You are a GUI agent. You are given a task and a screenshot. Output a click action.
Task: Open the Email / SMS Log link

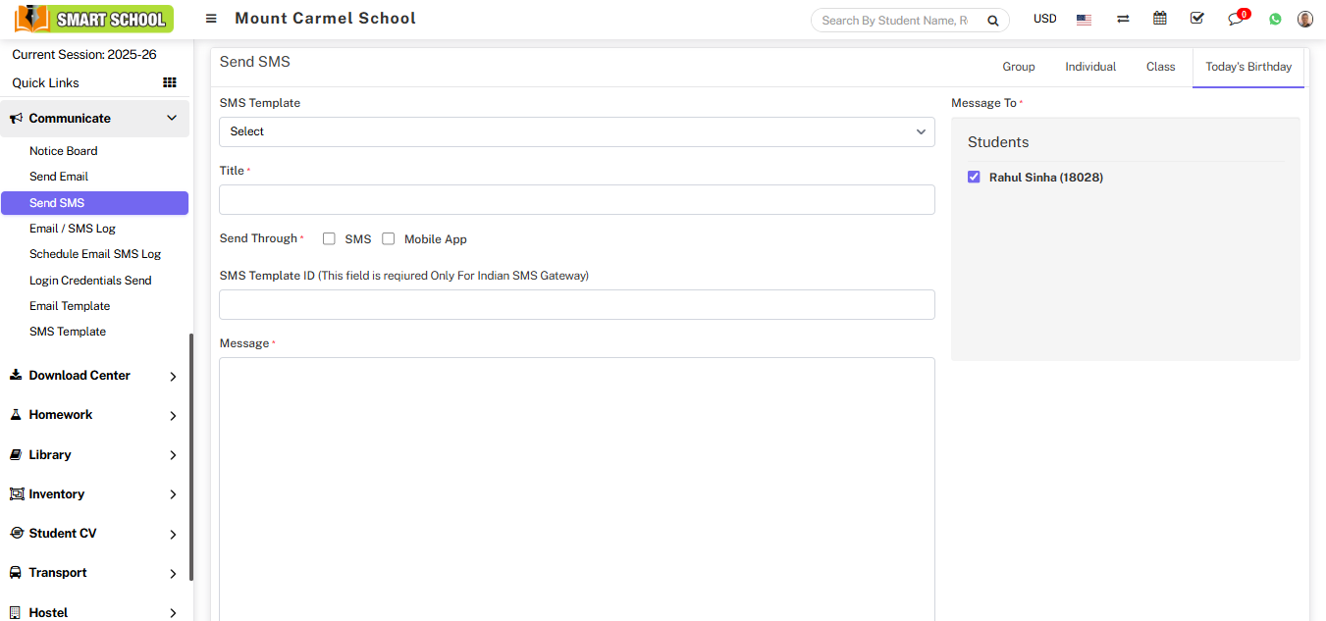[x=73, y=229]
